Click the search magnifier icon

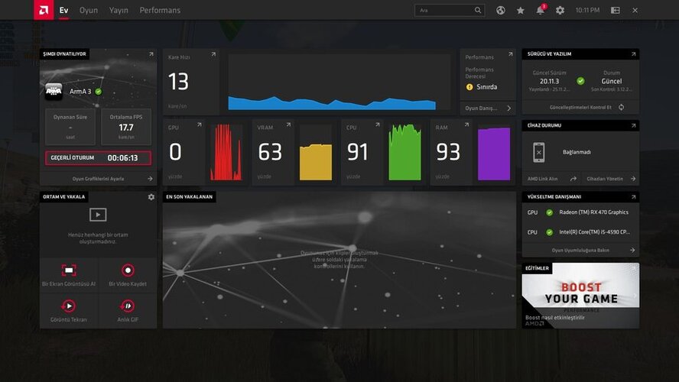[x=478, y=10]
